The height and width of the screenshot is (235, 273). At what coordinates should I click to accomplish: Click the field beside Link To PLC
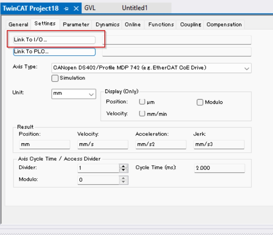177,52
